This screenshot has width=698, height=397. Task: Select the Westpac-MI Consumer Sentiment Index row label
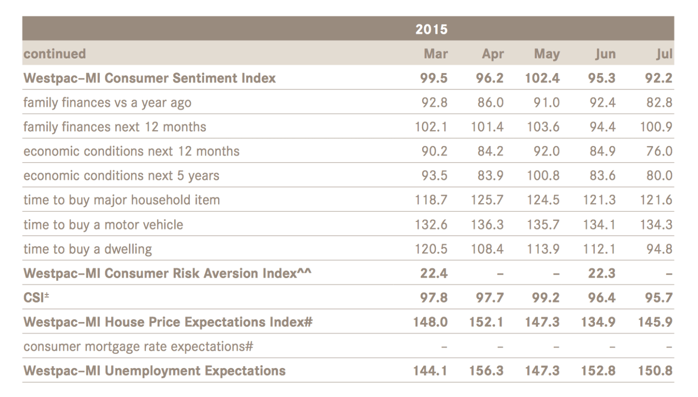(149, 78)
